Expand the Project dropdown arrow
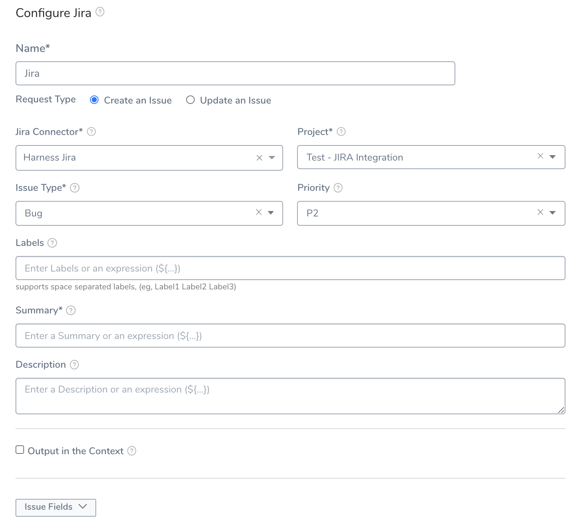 coord(553,157)
